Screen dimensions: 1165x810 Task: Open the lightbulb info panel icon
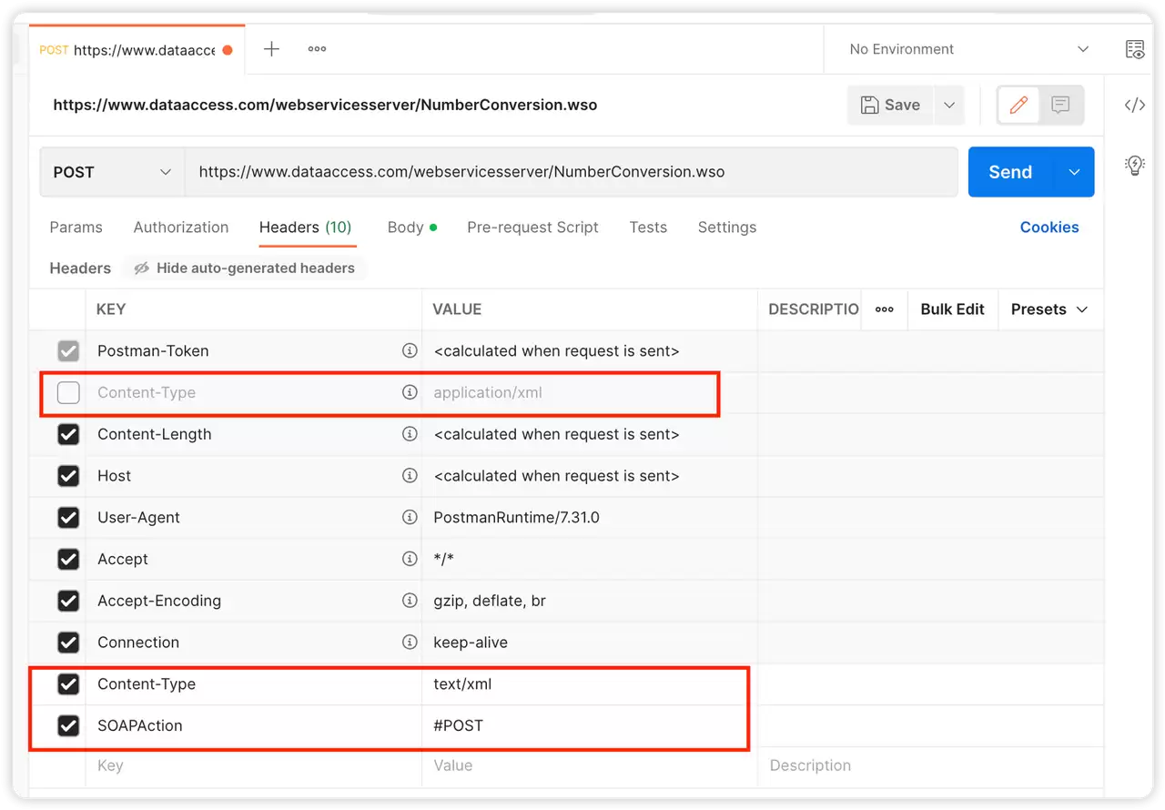pyautogui.click(x=1135, y=165)
